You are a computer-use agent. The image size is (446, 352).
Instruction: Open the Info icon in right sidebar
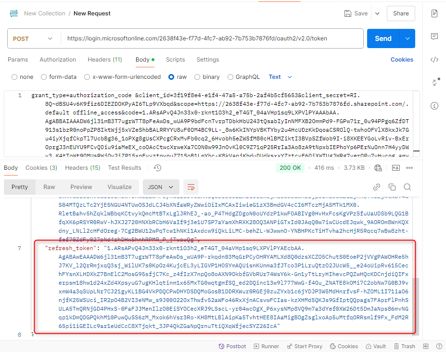(x=434, y=106)
